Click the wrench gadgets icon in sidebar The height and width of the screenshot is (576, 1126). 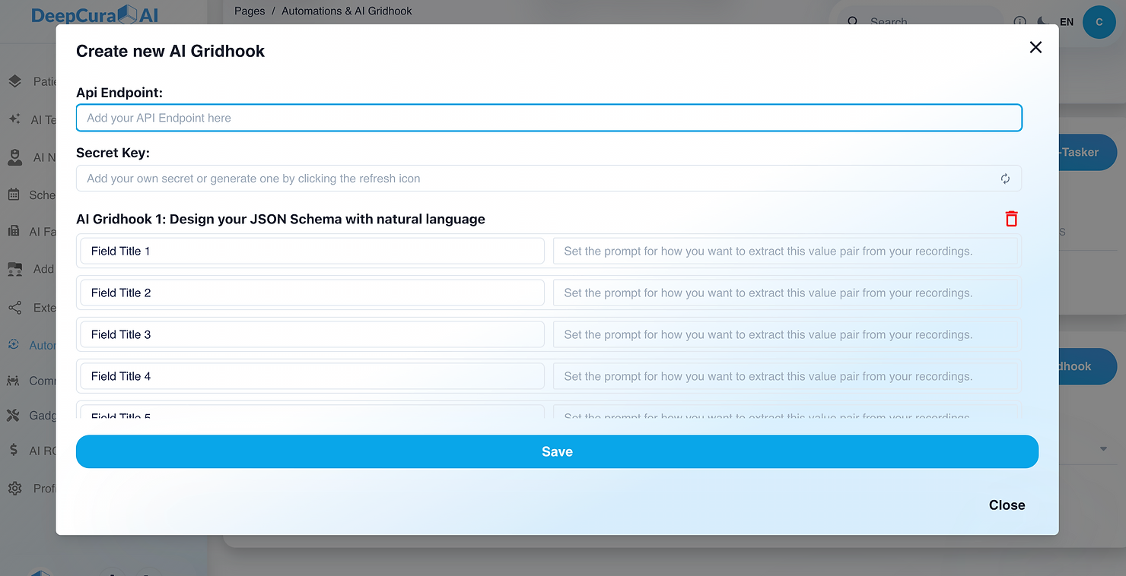(x=14, y=415)
